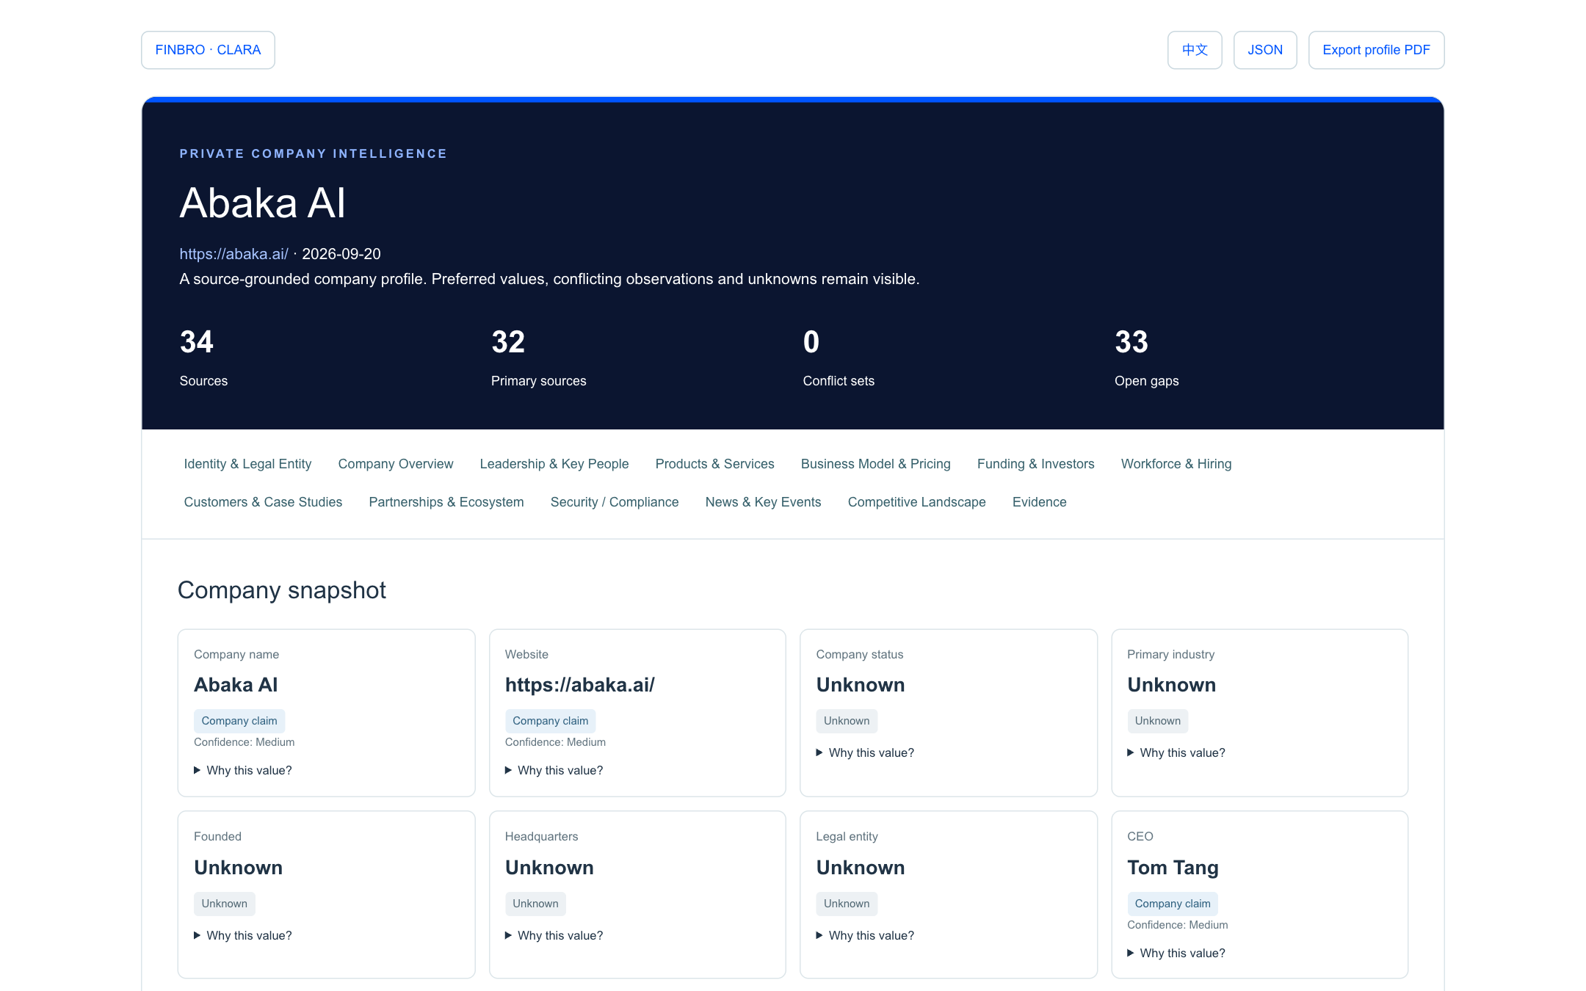Go to Competitive Landscape section
This screenshot has height=991, width=1586.
coord(916,502)
